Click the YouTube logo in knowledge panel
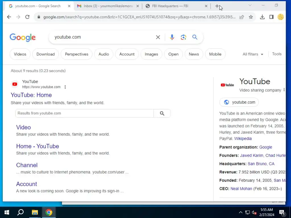 [227, 85]
